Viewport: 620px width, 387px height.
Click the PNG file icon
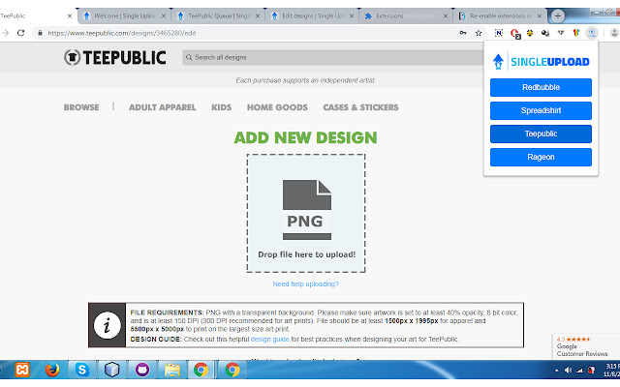[x=307, y=210]
